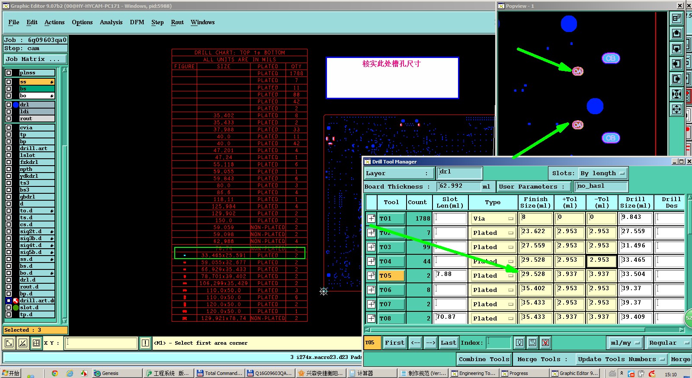Click the Merge button
This screenshot has width=692, height=378.
click(680, 359)
